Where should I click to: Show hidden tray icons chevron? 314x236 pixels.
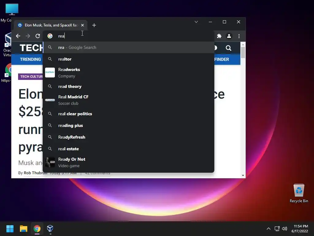(269, 229)
